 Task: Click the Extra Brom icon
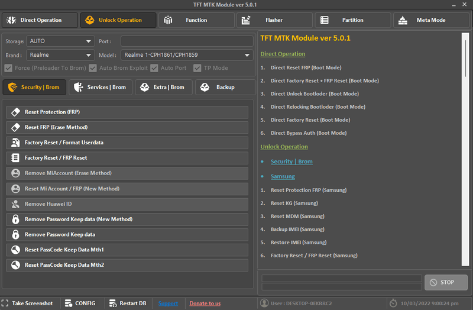pos(144,87)
